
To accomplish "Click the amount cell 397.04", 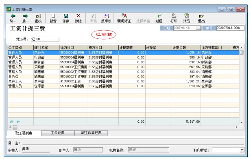I will click(186, 77).
